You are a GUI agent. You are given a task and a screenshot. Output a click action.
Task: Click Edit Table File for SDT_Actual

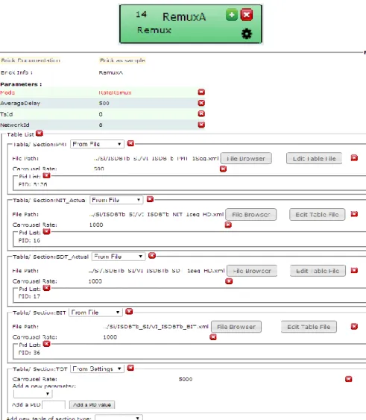click(x=318, y=271)
